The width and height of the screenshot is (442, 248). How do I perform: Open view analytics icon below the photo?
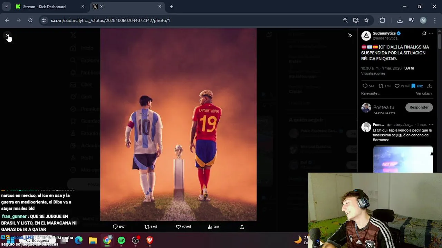click(210, 227)
